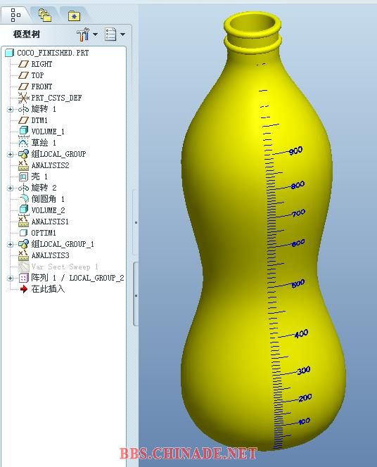Select the 壳 1 shell feature icon
377x467 pixels.
pos(23,177)
